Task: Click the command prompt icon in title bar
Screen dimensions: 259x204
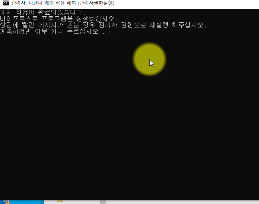Action: click(6, 3)
